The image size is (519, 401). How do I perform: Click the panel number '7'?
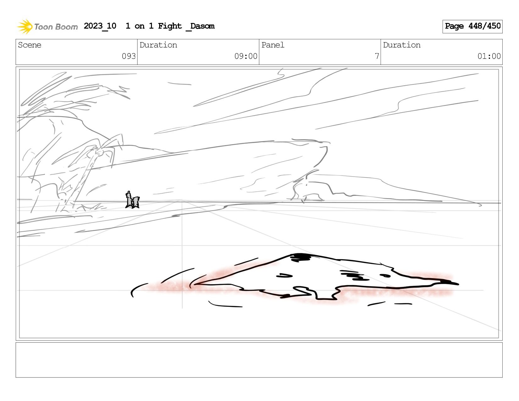(377, 56)
